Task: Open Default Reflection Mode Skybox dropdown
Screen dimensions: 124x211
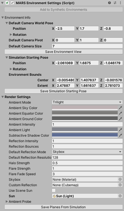Action: tap(87, 152)
